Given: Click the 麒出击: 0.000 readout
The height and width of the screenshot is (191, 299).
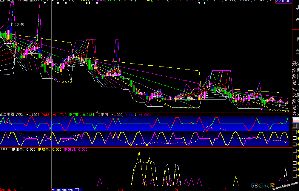Looking at the screenshot, I should pos(24,149).
